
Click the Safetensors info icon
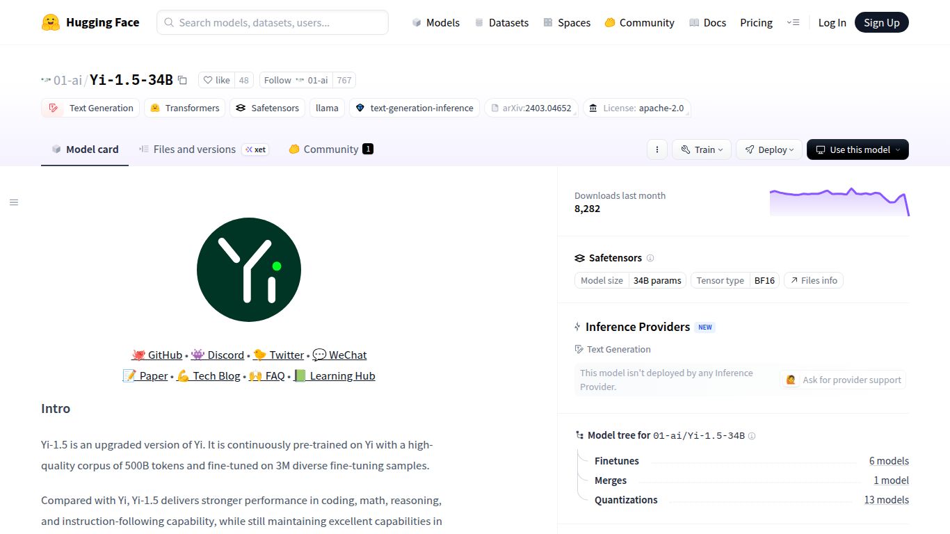click(x=650, y=258)
